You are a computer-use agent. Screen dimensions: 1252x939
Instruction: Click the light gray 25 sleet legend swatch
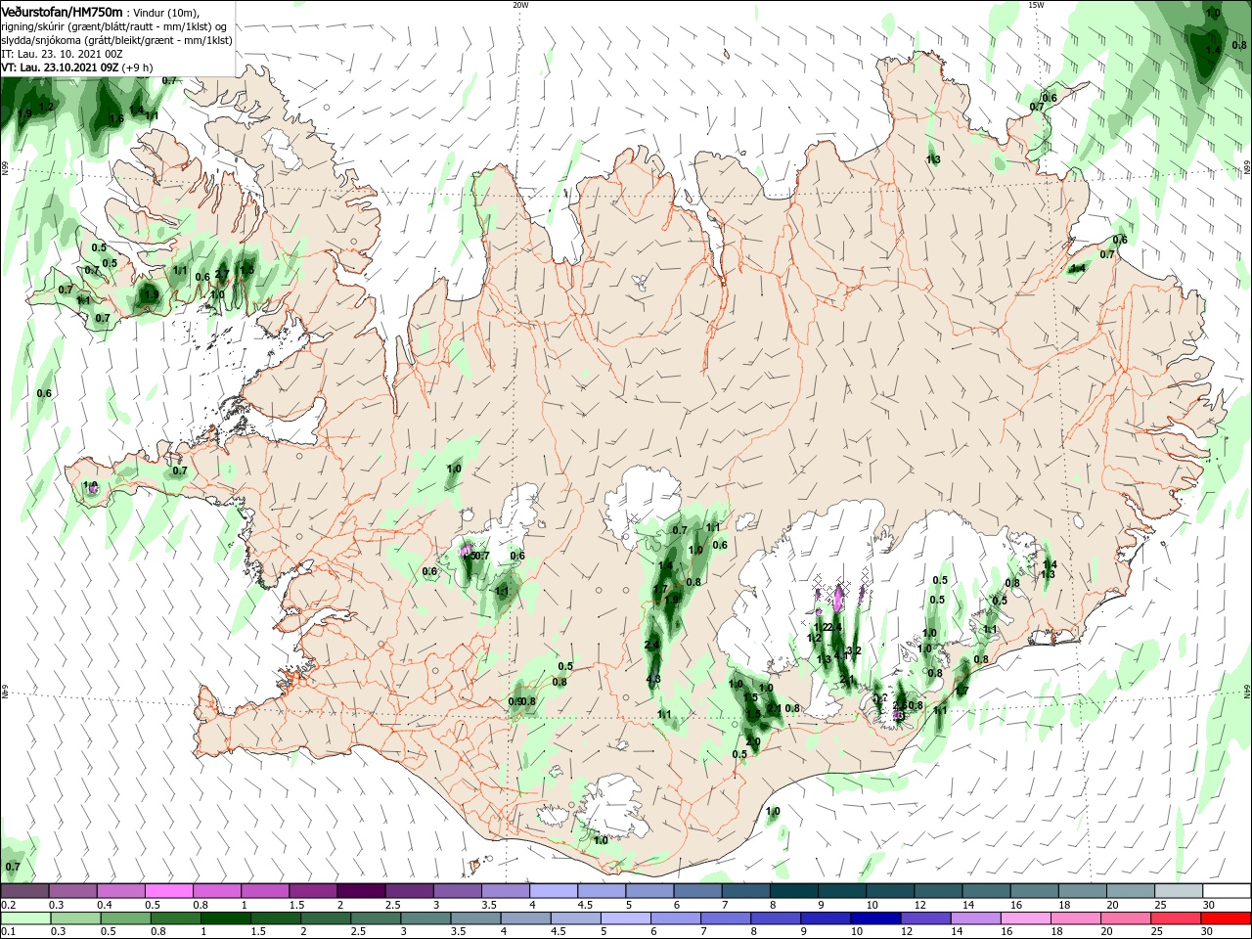click(1179, 891)
